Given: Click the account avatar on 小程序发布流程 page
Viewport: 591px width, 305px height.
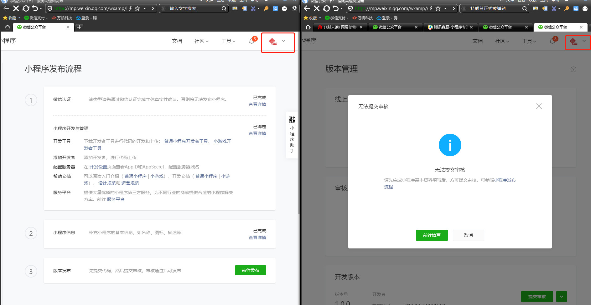Looking at the screenshot, I should pos(273,41).
